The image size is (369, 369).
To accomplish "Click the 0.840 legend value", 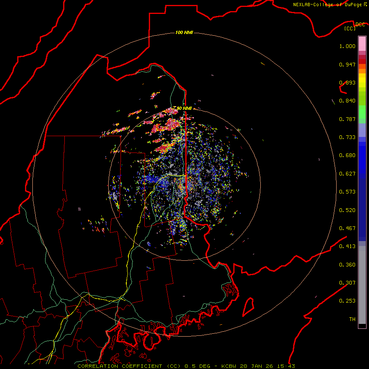I will 347,101.
